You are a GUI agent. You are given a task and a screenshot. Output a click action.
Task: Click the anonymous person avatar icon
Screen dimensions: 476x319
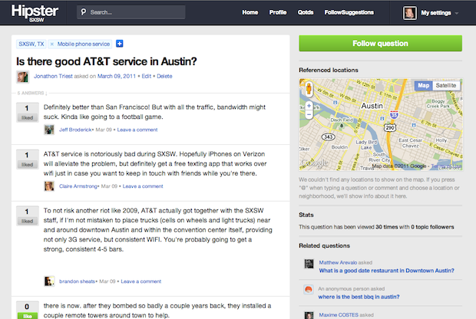tap(309, 290)
